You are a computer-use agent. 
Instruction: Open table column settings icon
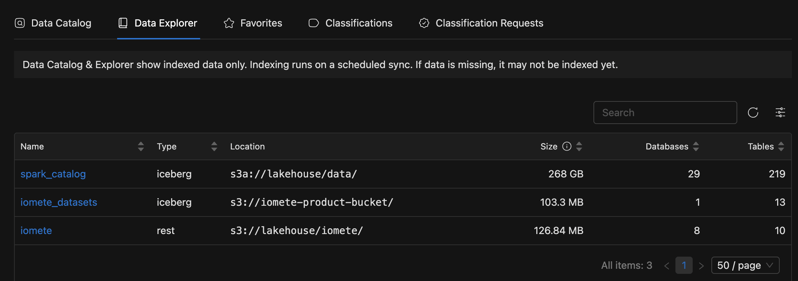pyautogui.click(x=780, y=113)
